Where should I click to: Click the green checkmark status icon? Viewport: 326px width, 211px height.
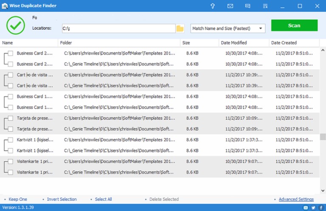tap(16, 25)
